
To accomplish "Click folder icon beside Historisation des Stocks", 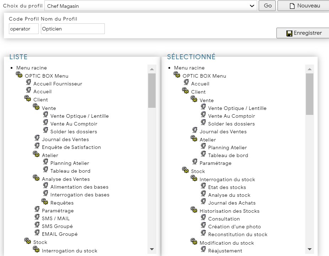I will click(x=194, y=210).
